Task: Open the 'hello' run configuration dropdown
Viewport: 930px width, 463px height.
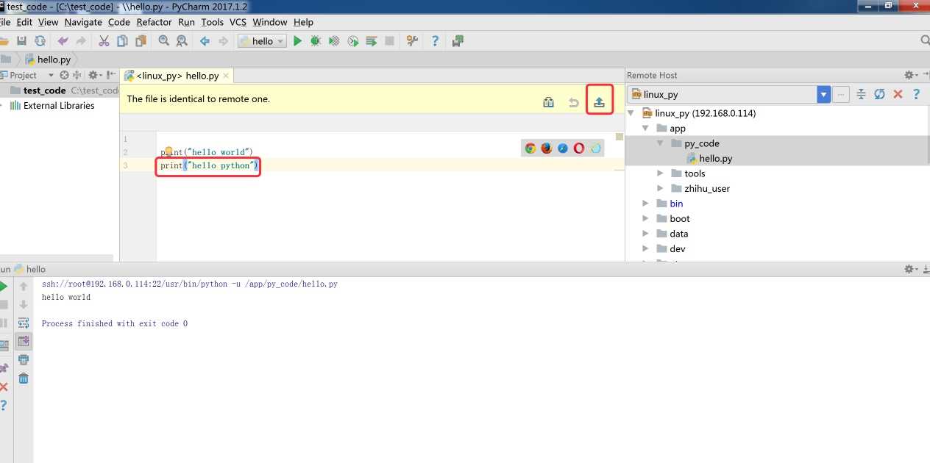Action: [262, 41]
